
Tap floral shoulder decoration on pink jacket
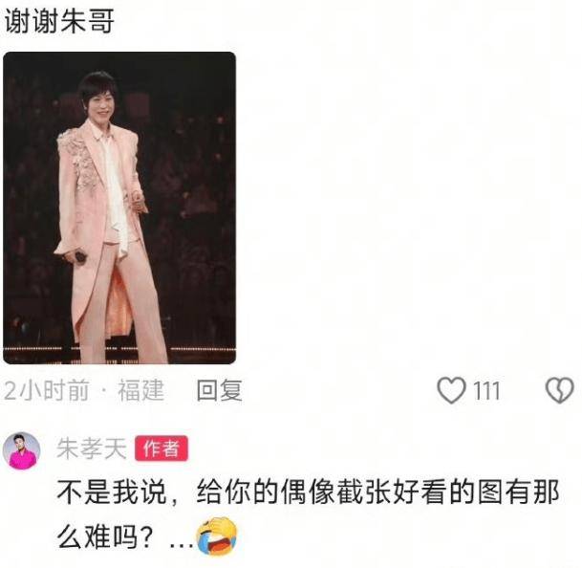point(77,156)
